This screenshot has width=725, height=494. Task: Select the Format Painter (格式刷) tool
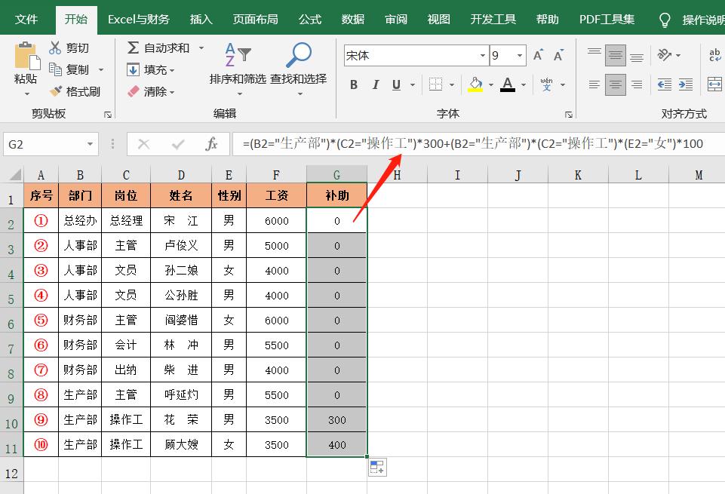coord(55,91)
